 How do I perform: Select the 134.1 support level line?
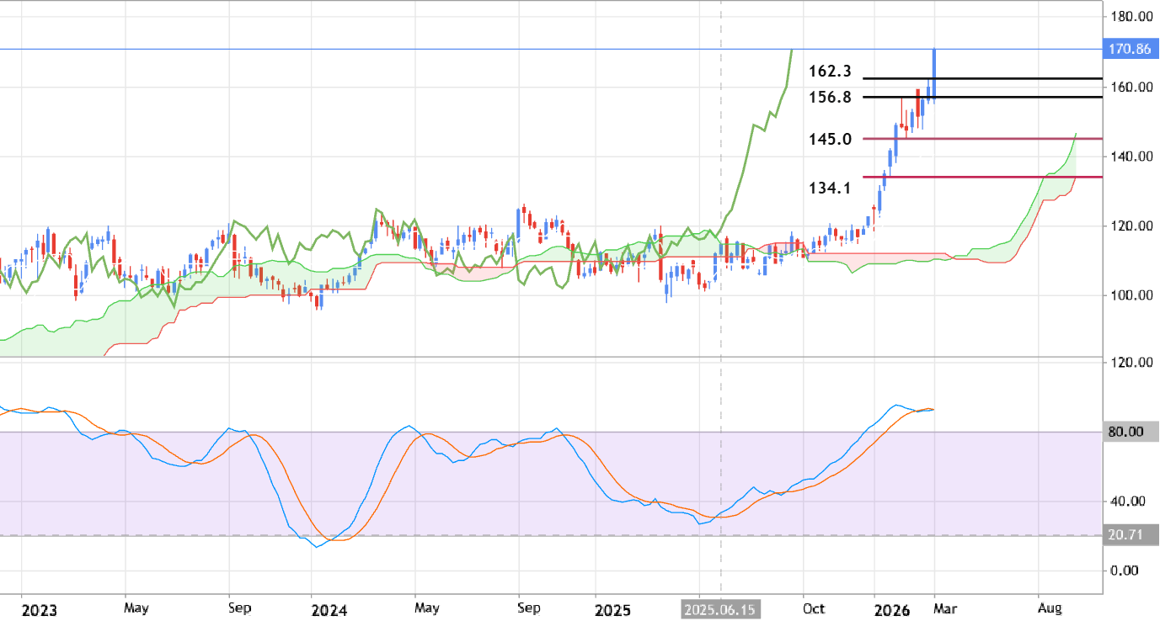click(x=969, y=177)
